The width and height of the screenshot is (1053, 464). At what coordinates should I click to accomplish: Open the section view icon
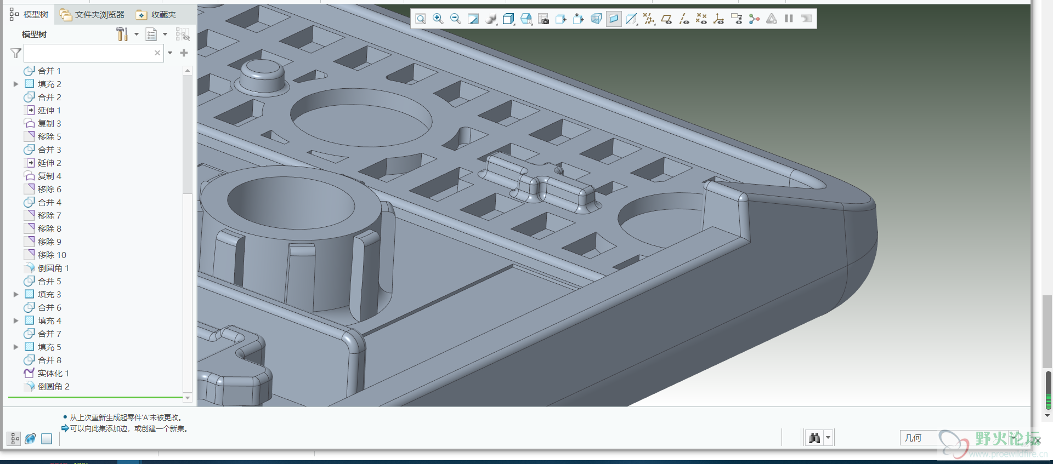tap(631, 19)
